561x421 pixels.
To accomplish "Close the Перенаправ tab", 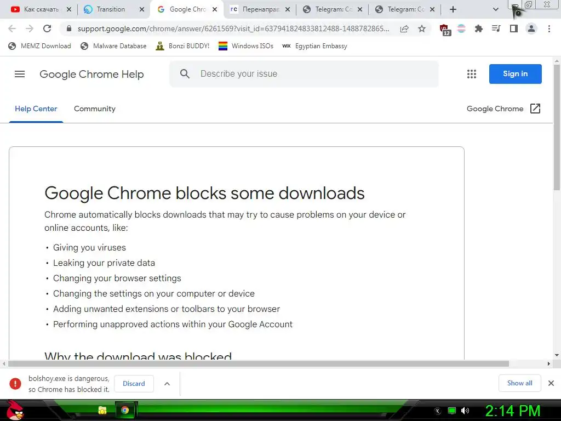I will (288, 9).
